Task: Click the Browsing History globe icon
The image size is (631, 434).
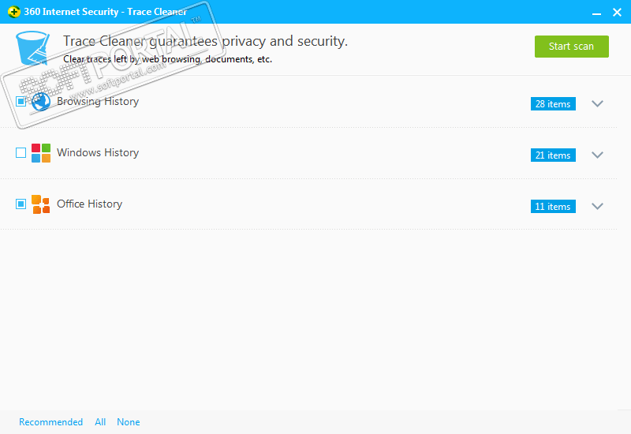Action: [40, 102]
